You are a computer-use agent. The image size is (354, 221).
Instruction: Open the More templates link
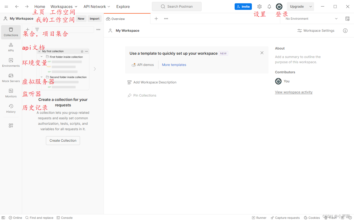[x=174, y=65]
